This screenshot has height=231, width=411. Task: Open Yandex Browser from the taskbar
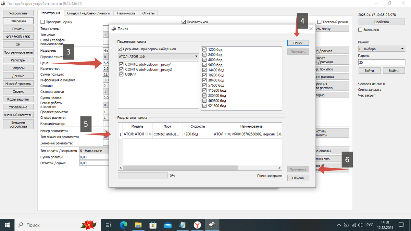[198, 225]
